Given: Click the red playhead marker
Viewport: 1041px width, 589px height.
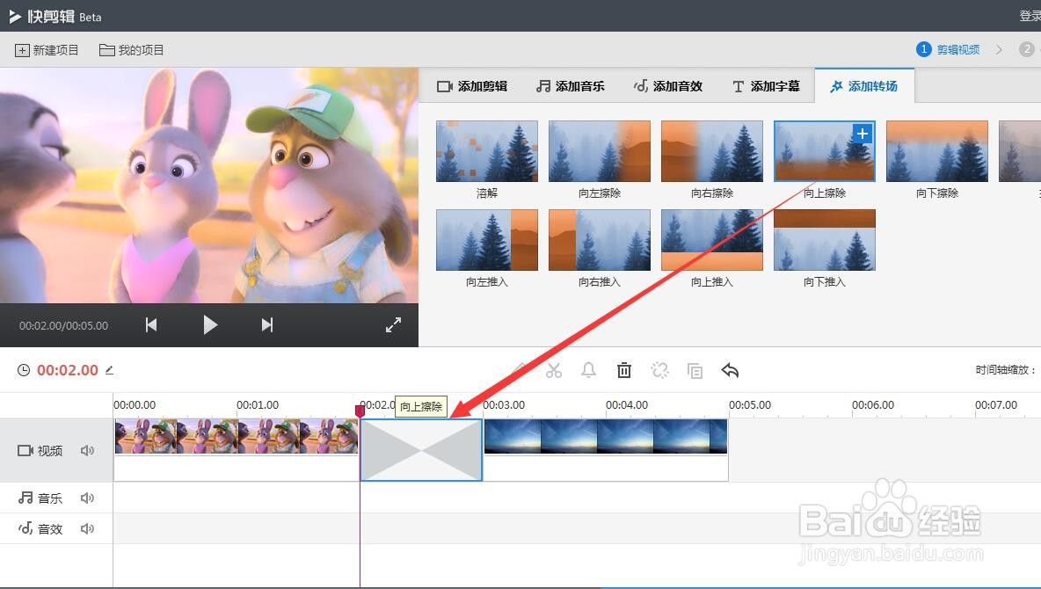Looking at the screenshot, I should click(360, 411).
